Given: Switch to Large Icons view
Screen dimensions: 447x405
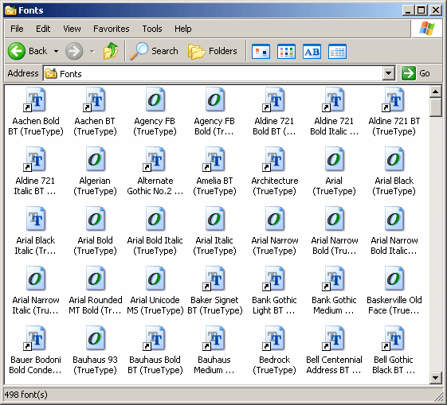Looking at the screenshot, I should [x=261, y=52].
